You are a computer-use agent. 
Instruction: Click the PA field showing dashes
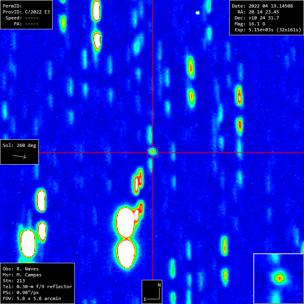click(32, 24)
